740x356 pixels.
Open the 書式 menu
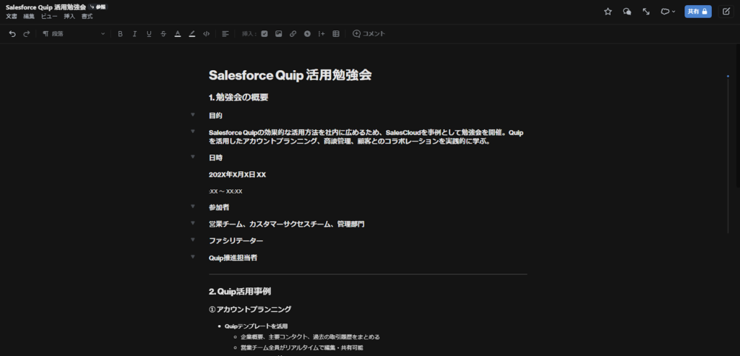pos(87,17)
